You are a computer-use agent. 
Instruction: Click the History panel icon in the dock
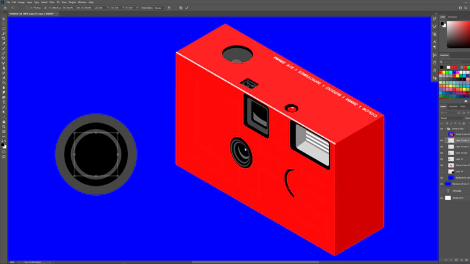[x=435, y=19]
